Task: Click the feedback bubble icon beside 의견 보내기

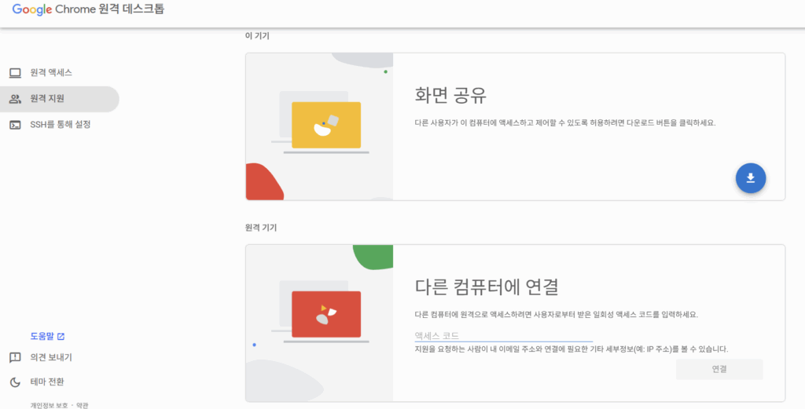Action: tap(16, 358)
